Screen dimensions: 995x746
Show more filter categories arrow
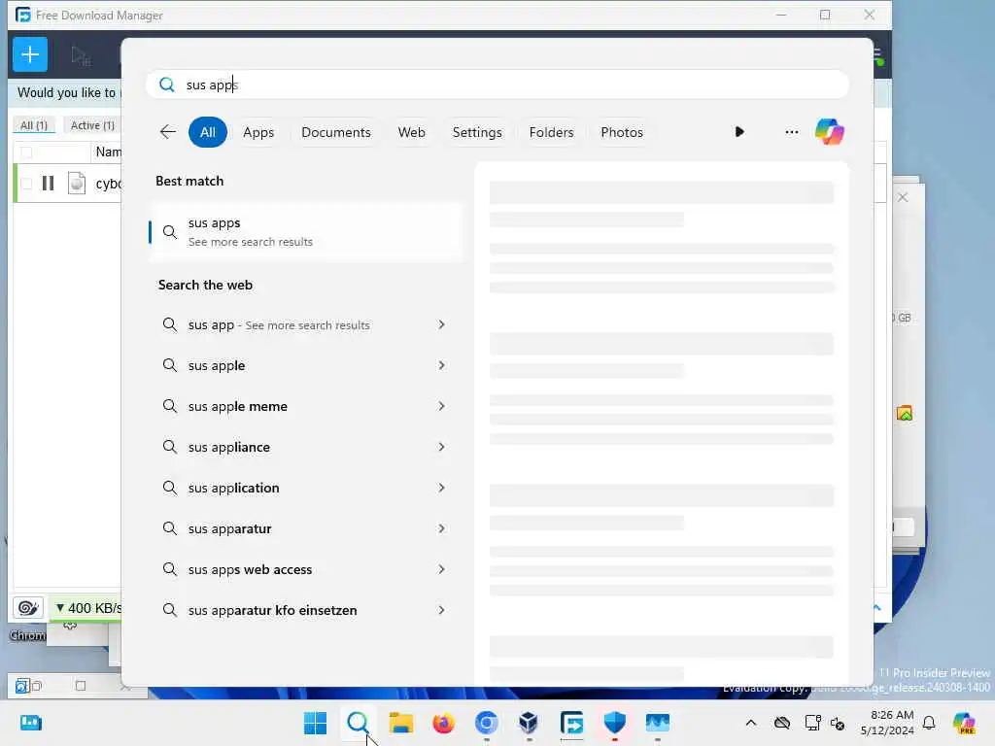739,132
